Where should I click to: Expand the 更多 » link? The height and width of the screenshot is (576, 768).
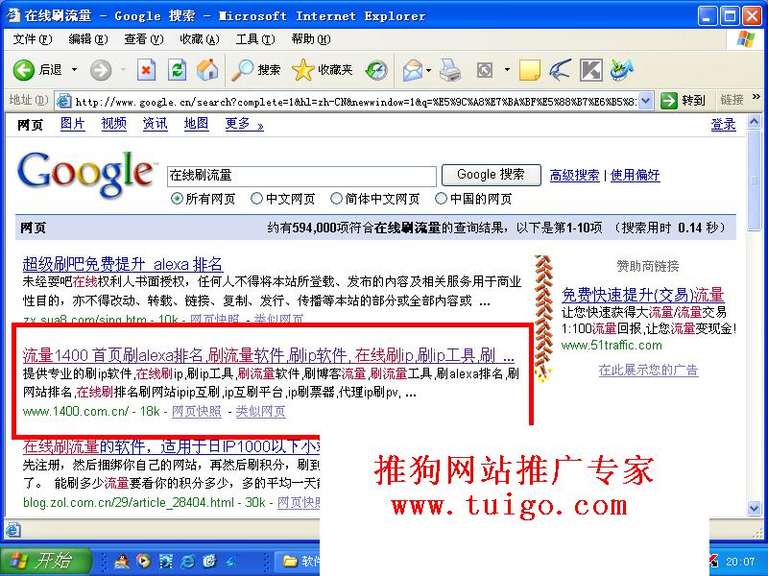244,124
